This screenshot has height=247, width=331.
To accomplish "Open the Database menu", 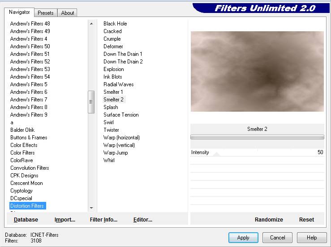I will [x=26, y=219].
